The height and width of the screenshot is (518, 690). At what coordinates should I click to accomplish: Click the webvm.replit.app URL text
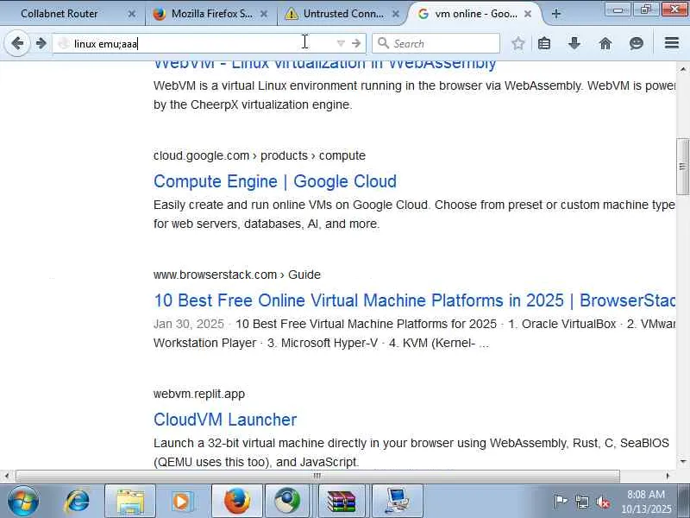pos(199,394)
